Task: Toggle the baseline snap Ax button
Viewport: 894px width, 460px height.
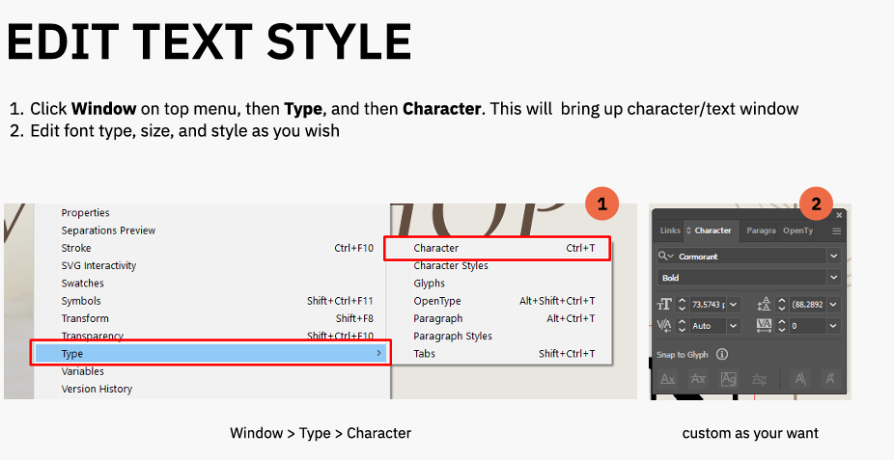Action: pos(668,379)
